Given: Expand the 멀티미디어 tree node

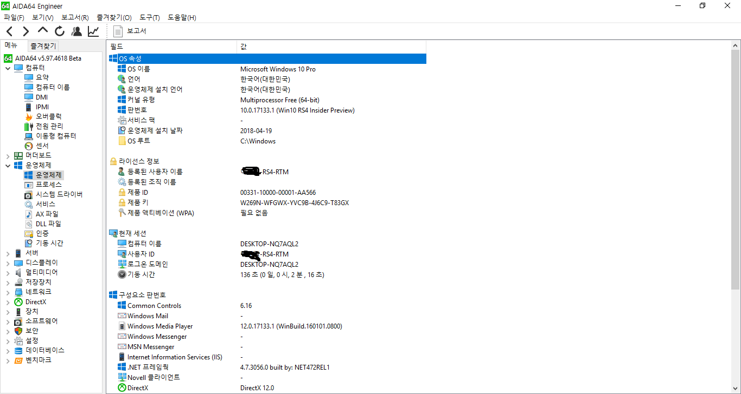Looking at the screenshot, I should [x=8, y=272].
